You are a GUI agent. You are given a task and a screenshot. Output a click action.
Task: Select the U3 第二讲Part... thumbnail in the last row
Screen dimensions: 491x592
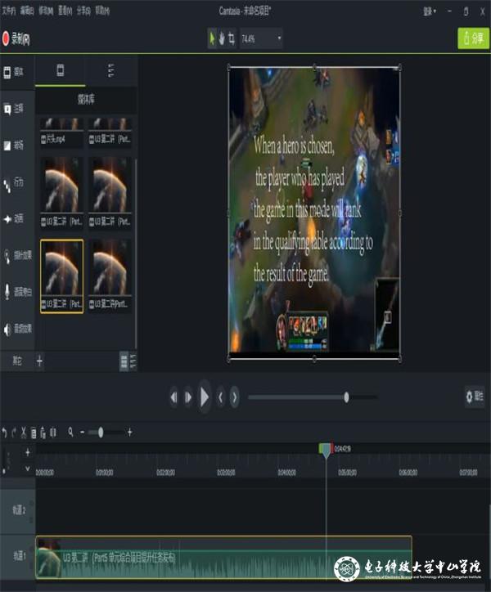pyautogui.click(x=110, y=276)
